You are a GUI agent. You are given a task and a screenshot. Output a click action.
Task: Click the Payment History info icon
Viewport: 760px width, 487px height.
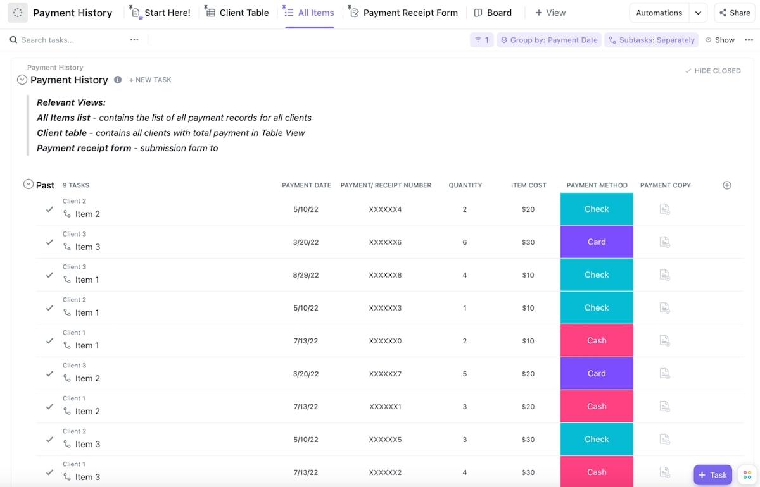(118, 80)
